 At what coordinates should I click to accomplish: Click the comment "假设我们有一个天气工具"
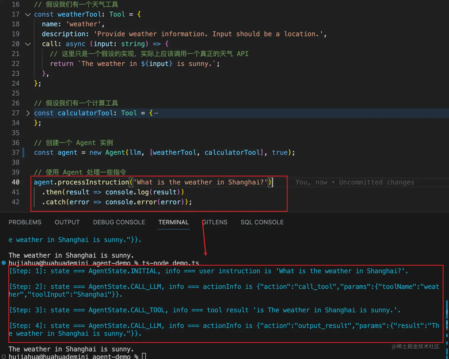[76, 4]
